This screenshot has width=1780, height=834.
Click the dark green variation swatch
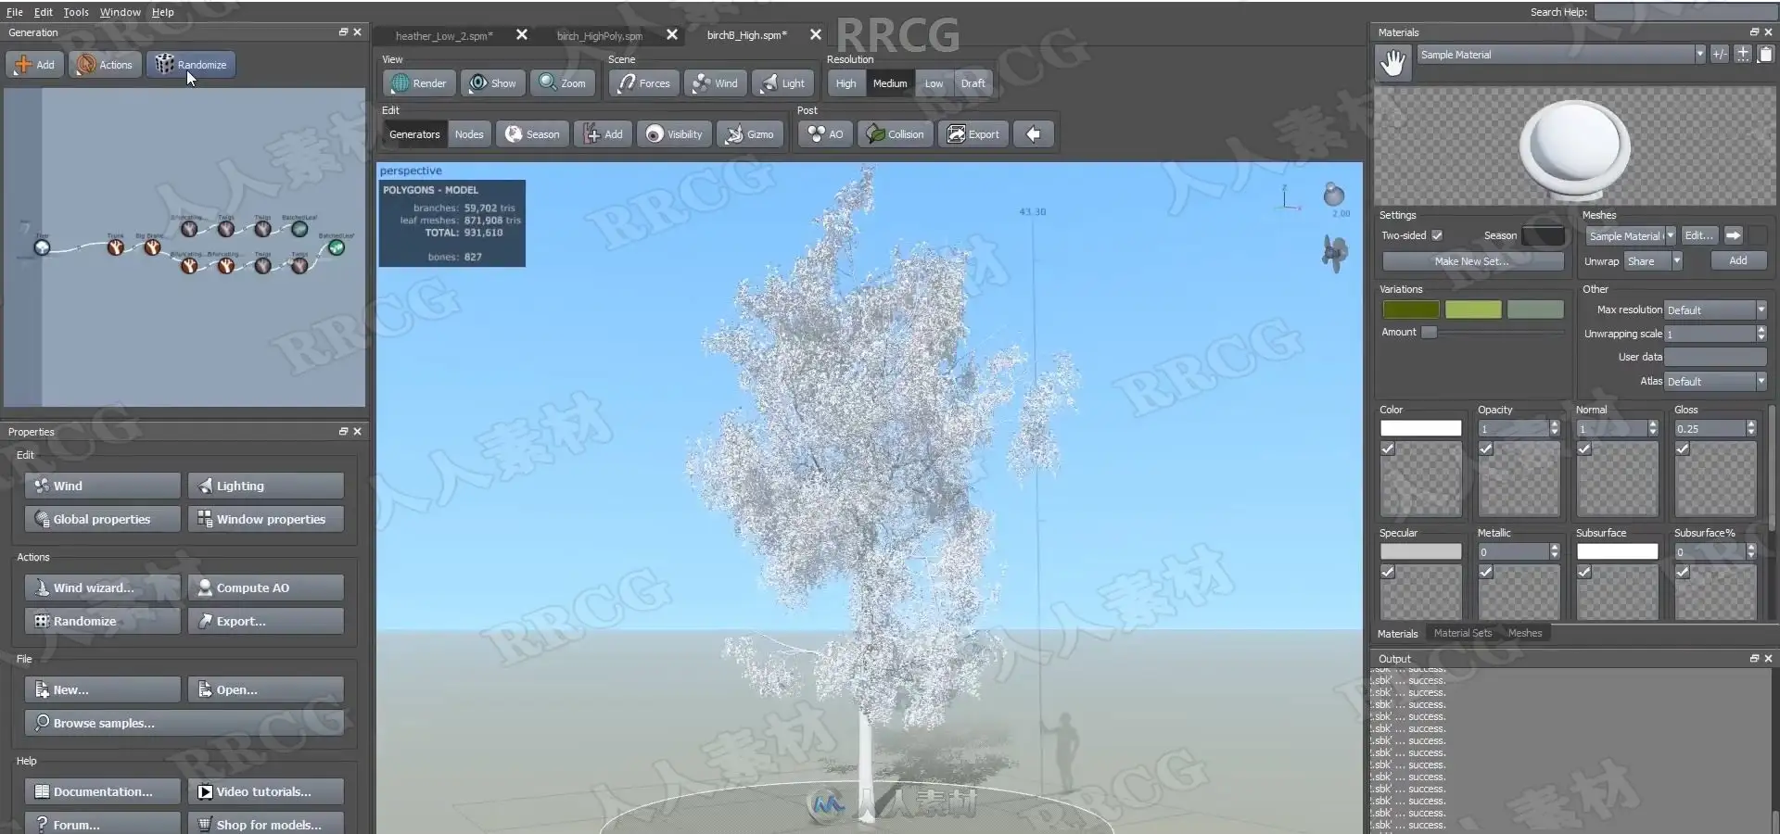tap(1411, 310)
